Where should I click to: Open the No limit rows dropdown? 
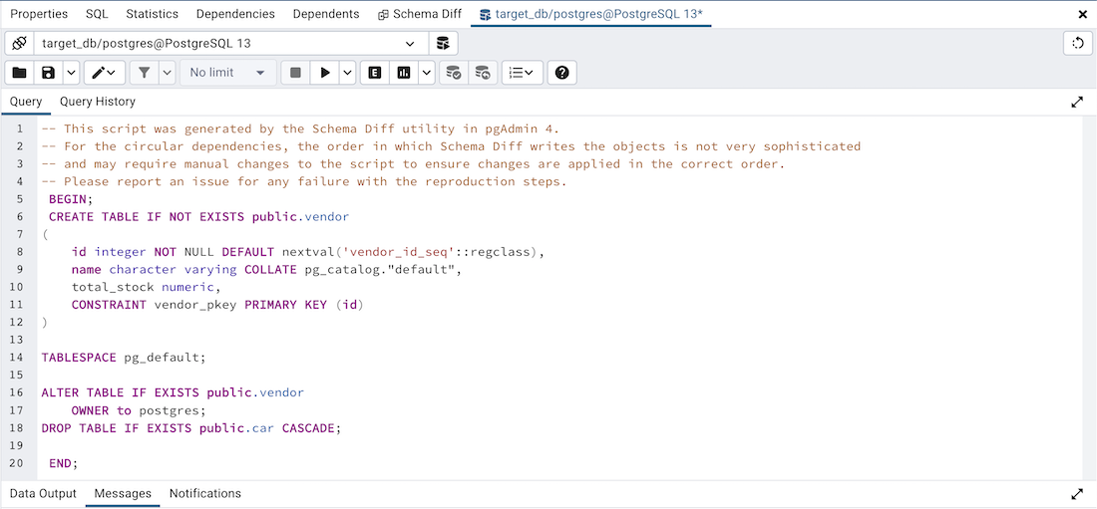coord(228,73)
